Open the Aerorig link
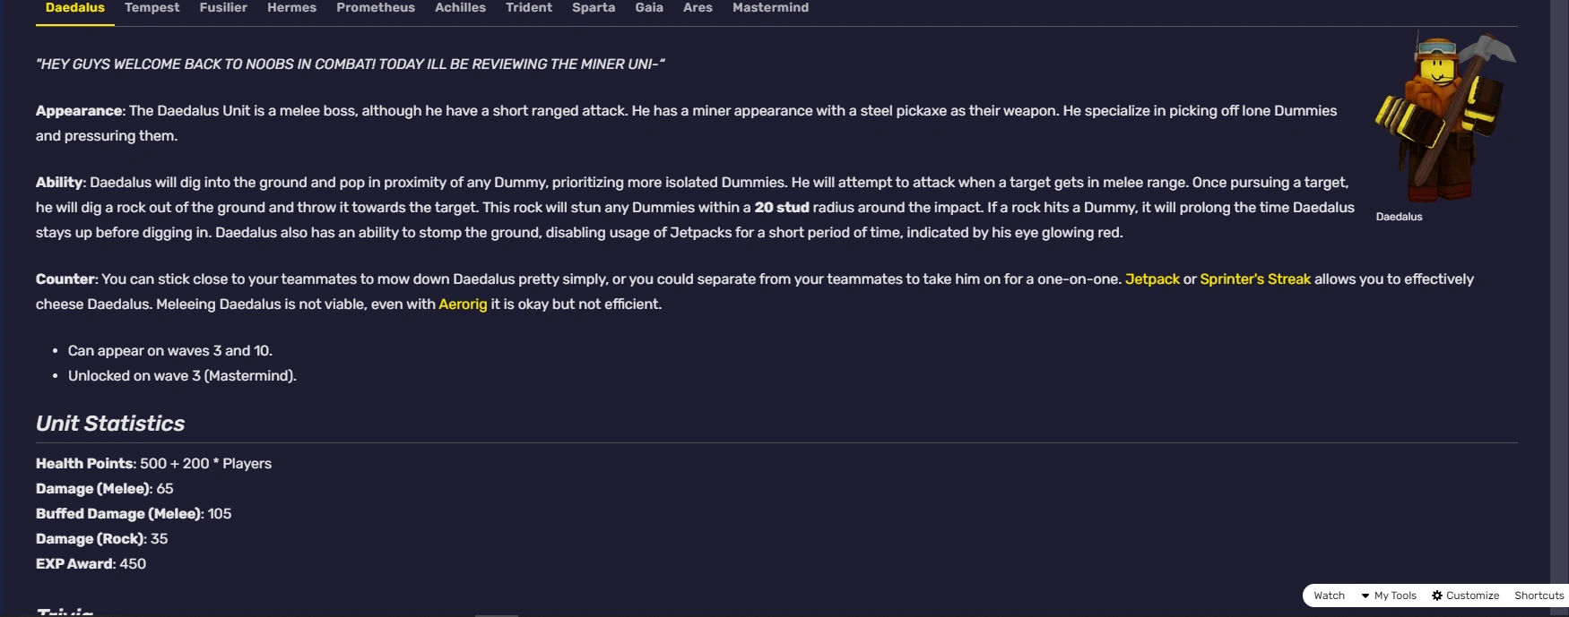Viewport: 1569px width, 617px height. click(462, 304)
